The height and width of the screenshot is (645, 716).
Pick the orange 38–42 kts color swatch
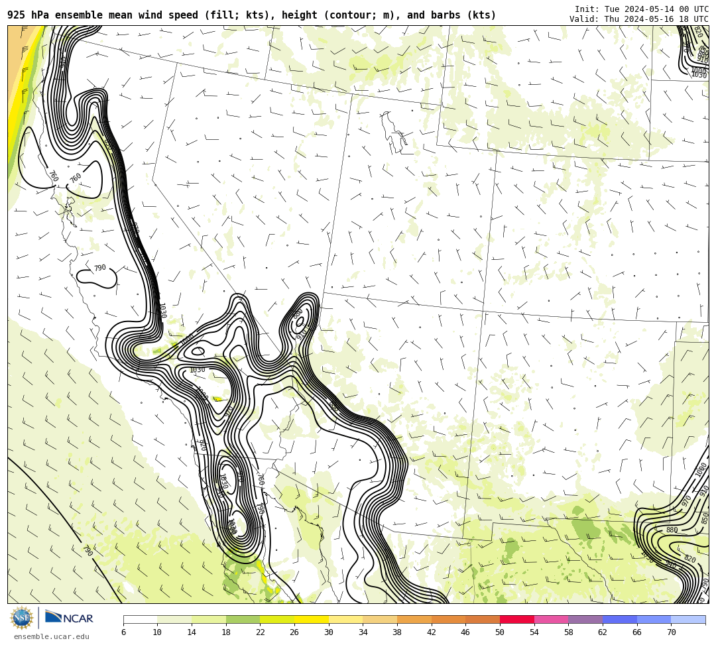coord(414,619)
